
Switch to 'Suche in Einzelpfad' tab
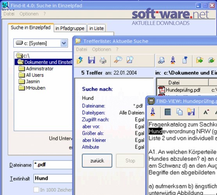[x=31, y=27]
